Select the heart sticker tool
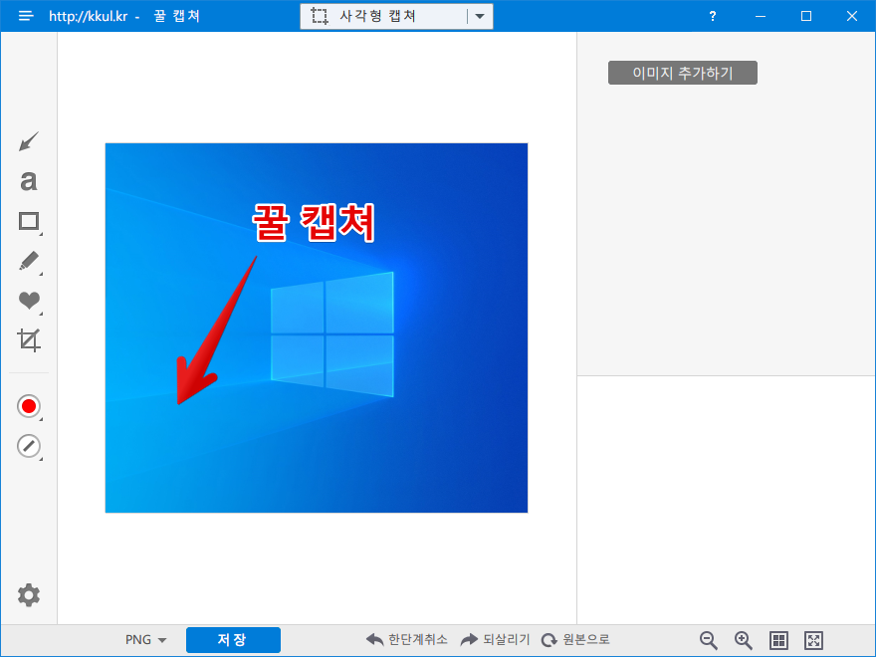Screen dimensions: 876x657 [29, 301]
